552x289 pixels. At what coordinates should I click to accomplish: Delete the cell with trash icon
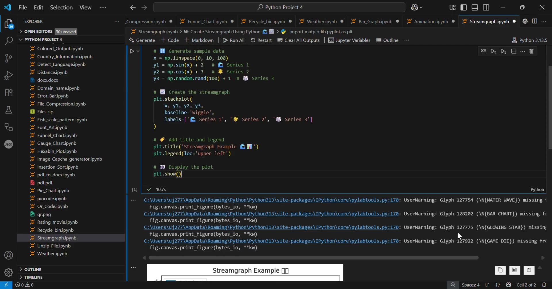[531, 51]
